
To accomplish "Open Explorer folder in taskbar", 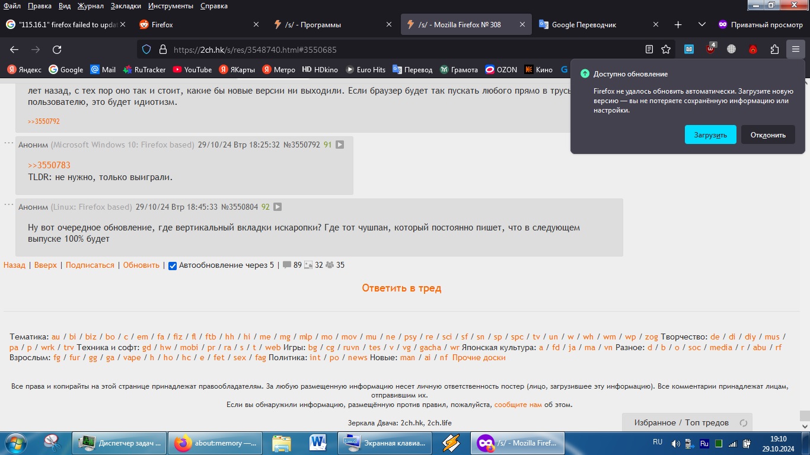I will click(x=281, y=443).
